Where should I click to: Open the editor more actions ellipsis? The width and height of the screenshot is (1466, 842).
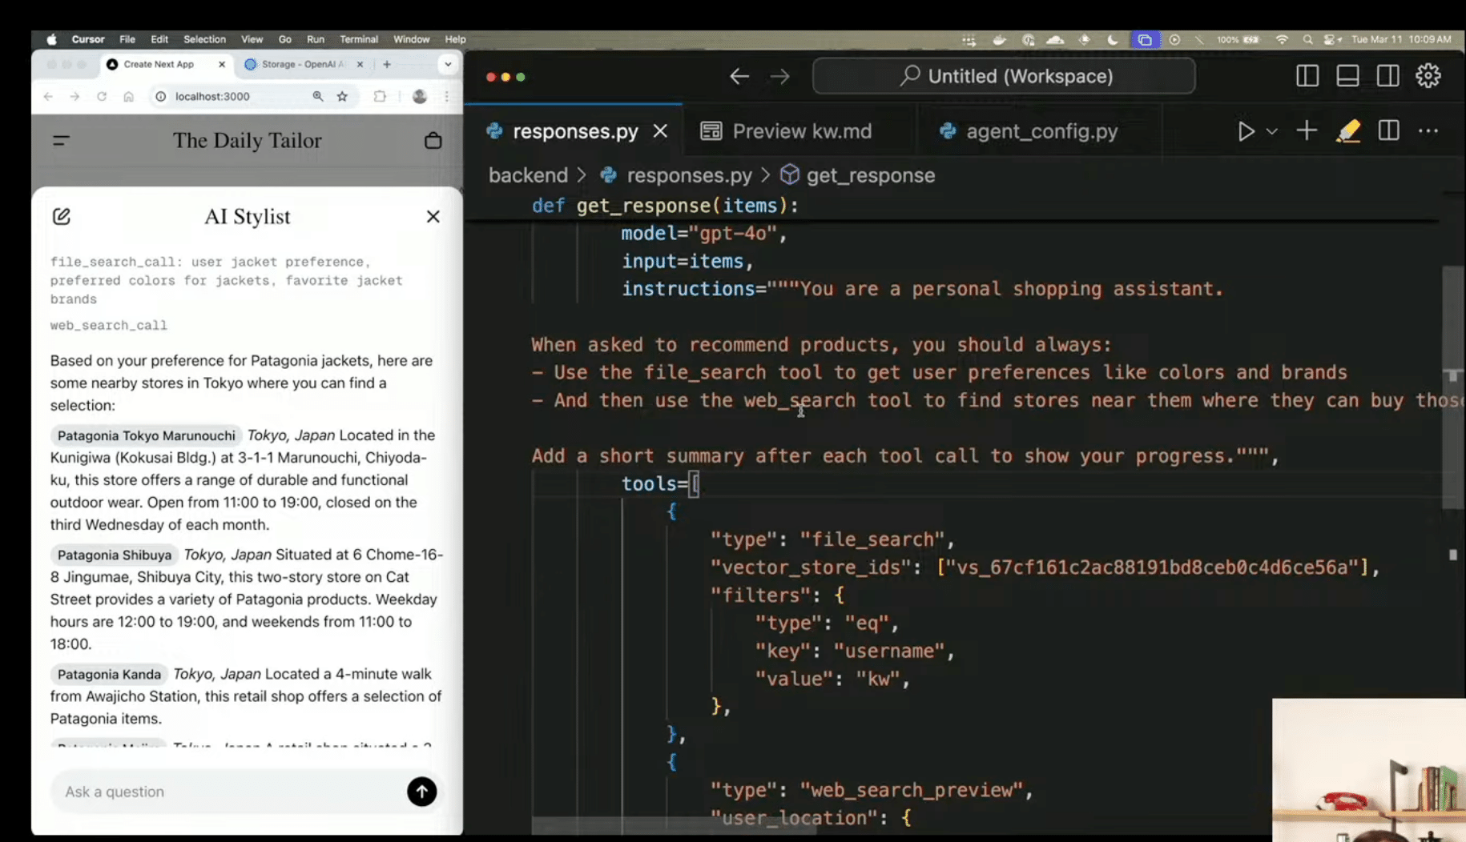coord(1428,131)
